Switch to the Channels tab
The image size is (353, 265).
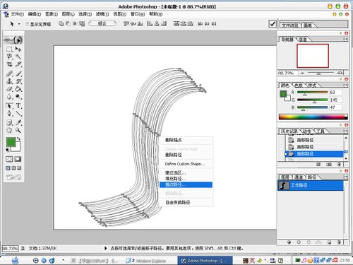click(299, 177)
